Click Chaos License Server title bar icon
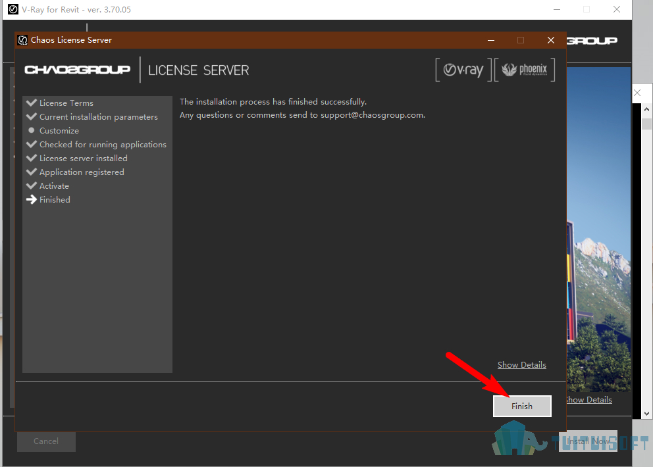Viewport: 653px width, 467px height. pos(22,40)
